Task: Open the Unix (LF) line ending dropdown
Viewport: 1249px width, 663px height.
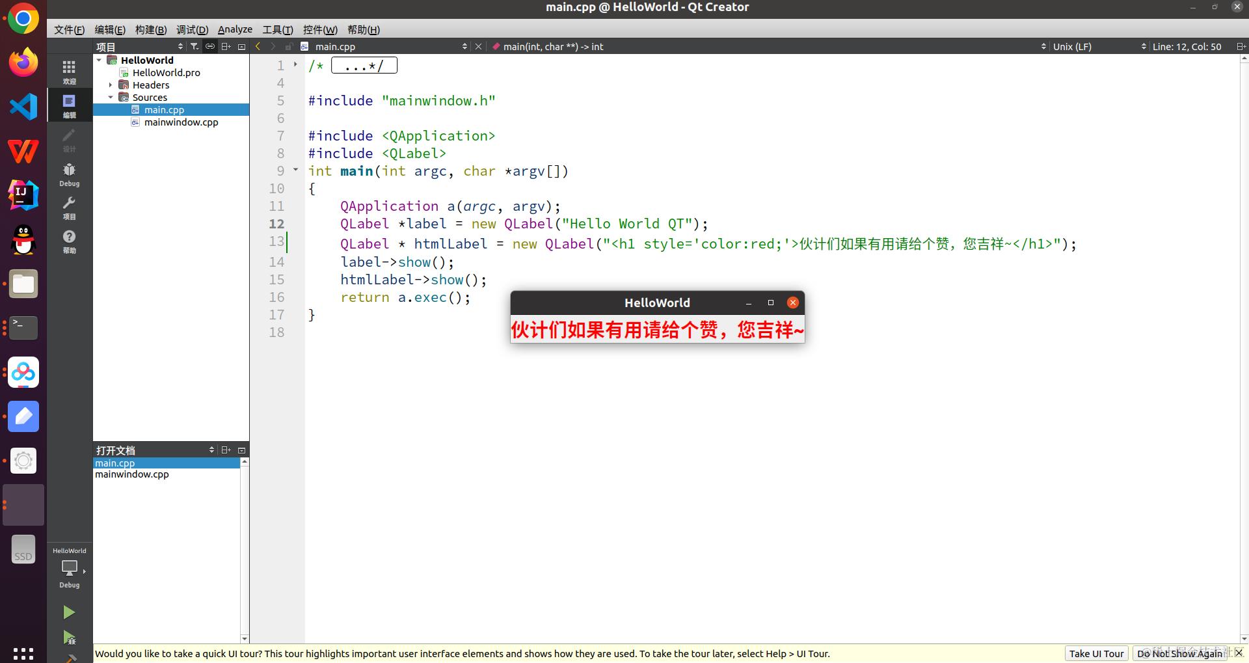Action: click(1099, 46)
